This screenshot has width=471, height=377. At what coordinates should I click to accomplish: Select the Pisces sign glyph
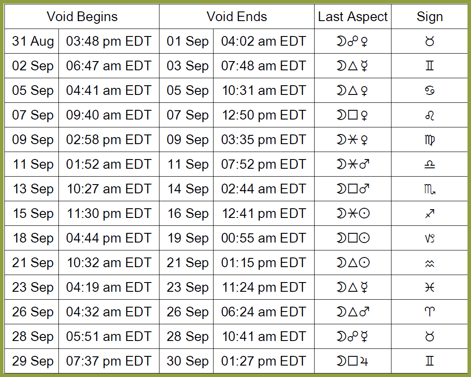pos(430,287)
